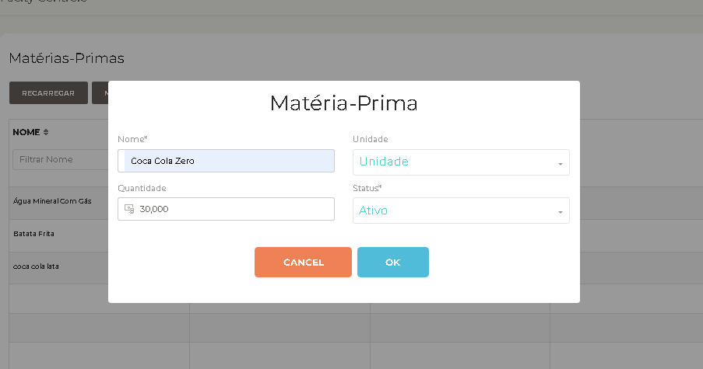Click the RECARREGAR button
Screen dimensions: 703x369
click(48, 93)
